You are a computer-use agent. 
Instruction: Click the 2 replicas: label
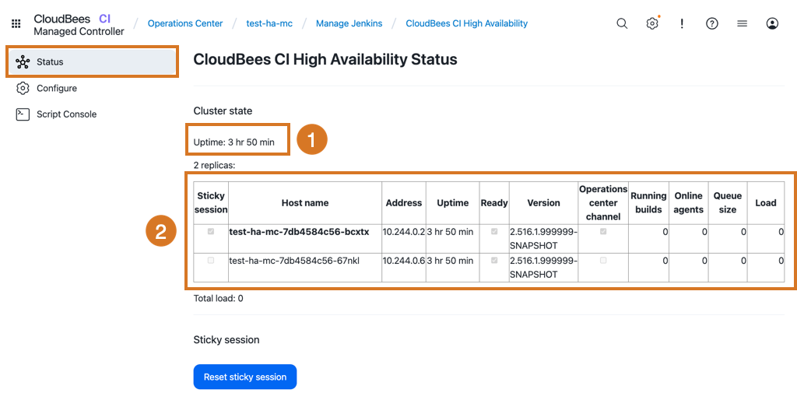pos(214,165)
